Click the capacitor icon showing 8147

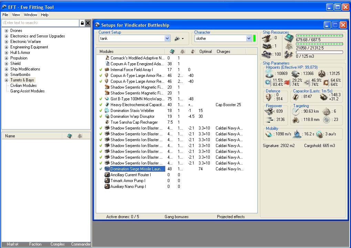pos(296,97)
